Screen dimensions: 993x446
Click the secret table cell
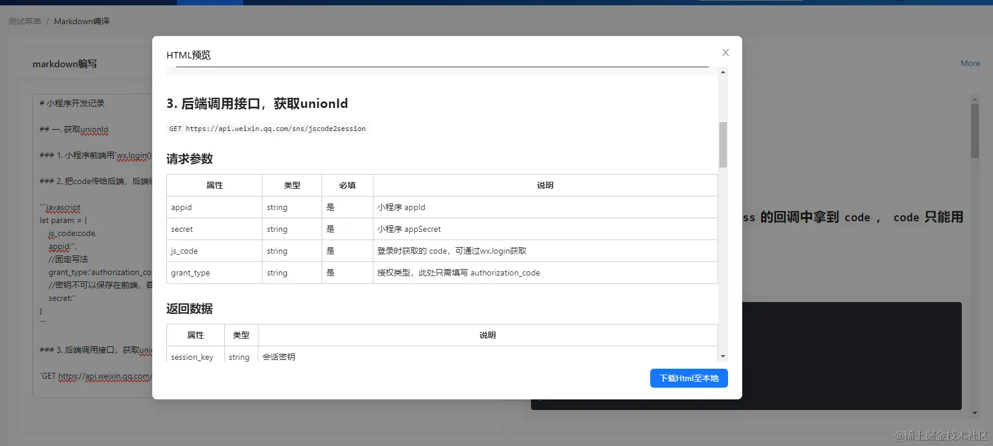coord(215,229)
